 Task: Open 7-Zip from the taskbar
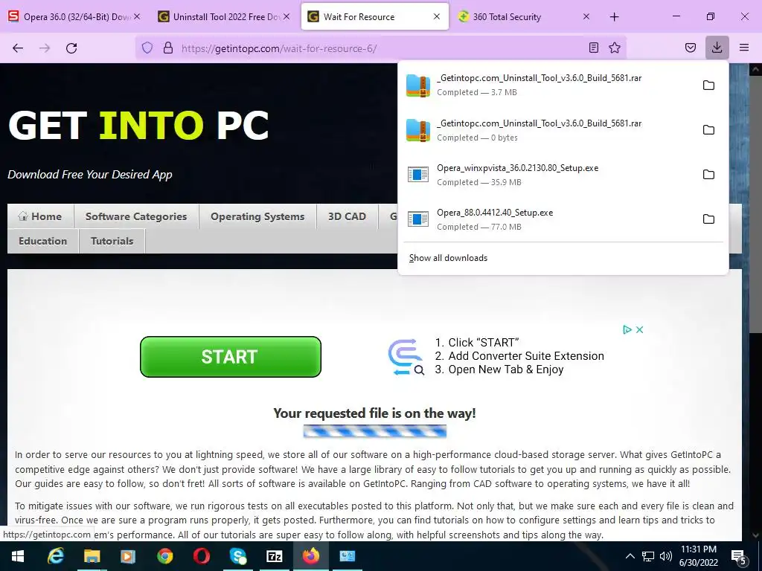[275, 556]
